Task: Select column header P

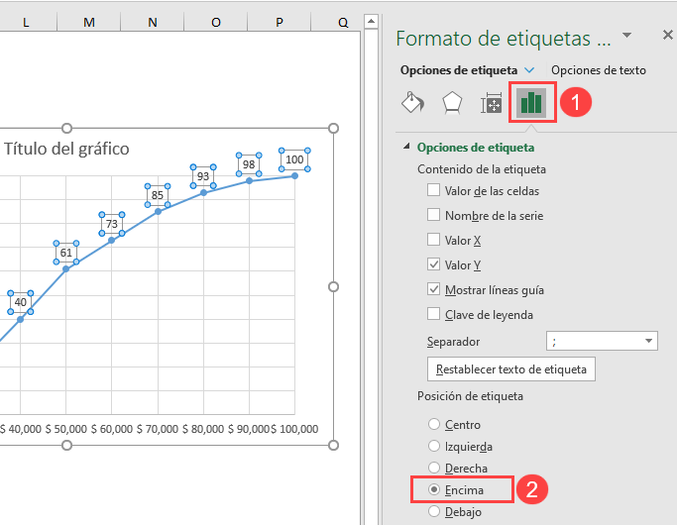Action: 280,22
